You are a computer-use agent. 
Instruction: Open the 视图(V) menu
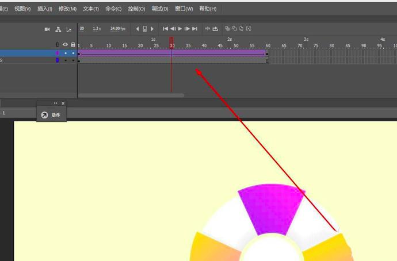(x=22, y=9)
